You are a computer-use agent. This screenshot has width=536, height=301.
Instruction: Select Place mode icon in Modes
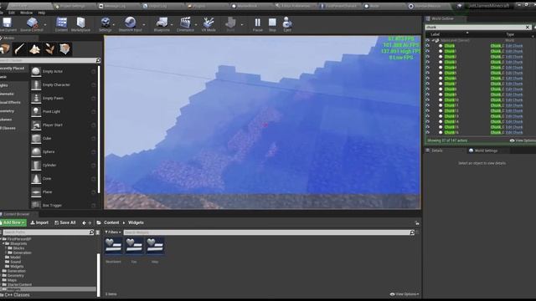click(5, 48)
